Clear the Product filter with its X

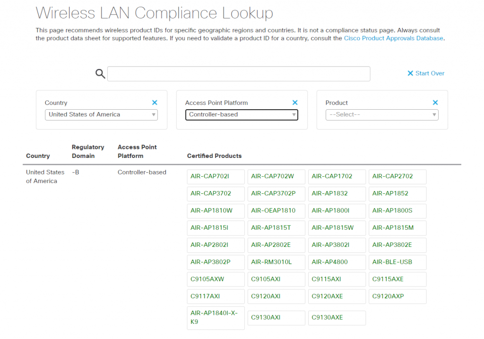click(435, 103)
